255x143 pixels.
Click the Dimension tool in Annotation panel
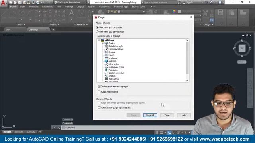81,13
